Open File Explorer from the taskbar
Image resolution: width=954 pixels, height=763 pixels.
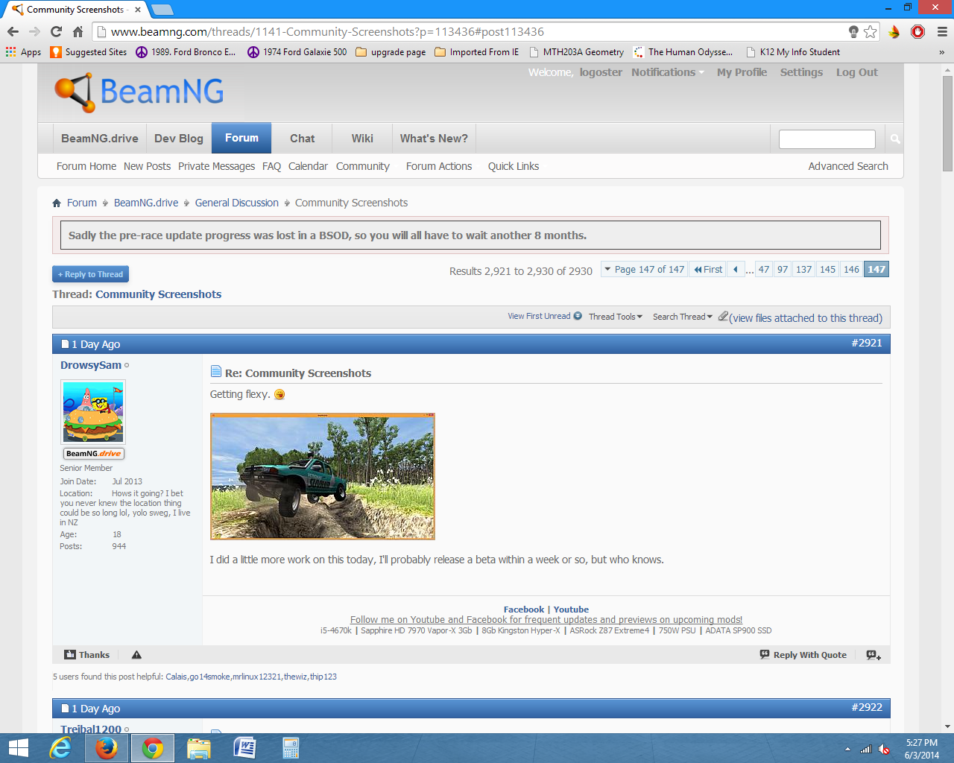pyautogui.click(x=199, y=748)
